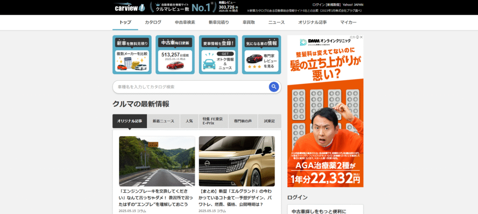Select the 試乗記 tab

pyautogui.click(x=269, y=121)
